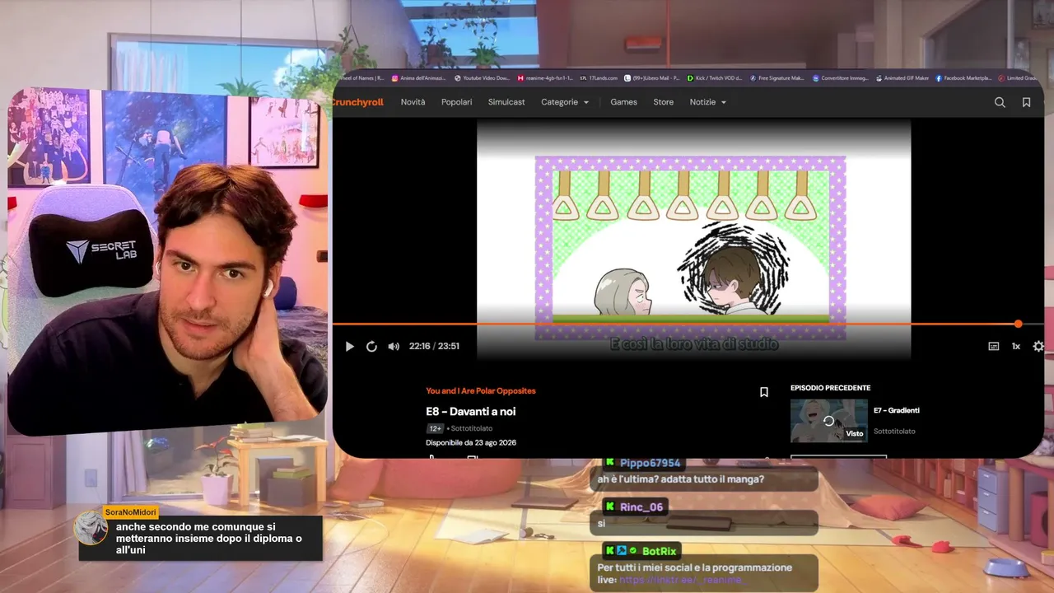The height and width of the screenshot is (593, 1054).
Task: Expand the Notizie dropdown menu
Action: [708, 102]
